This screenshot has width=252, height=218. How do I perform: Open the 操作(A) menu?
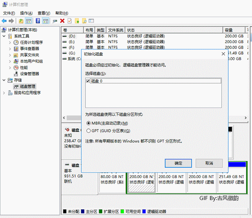[26, 13]
